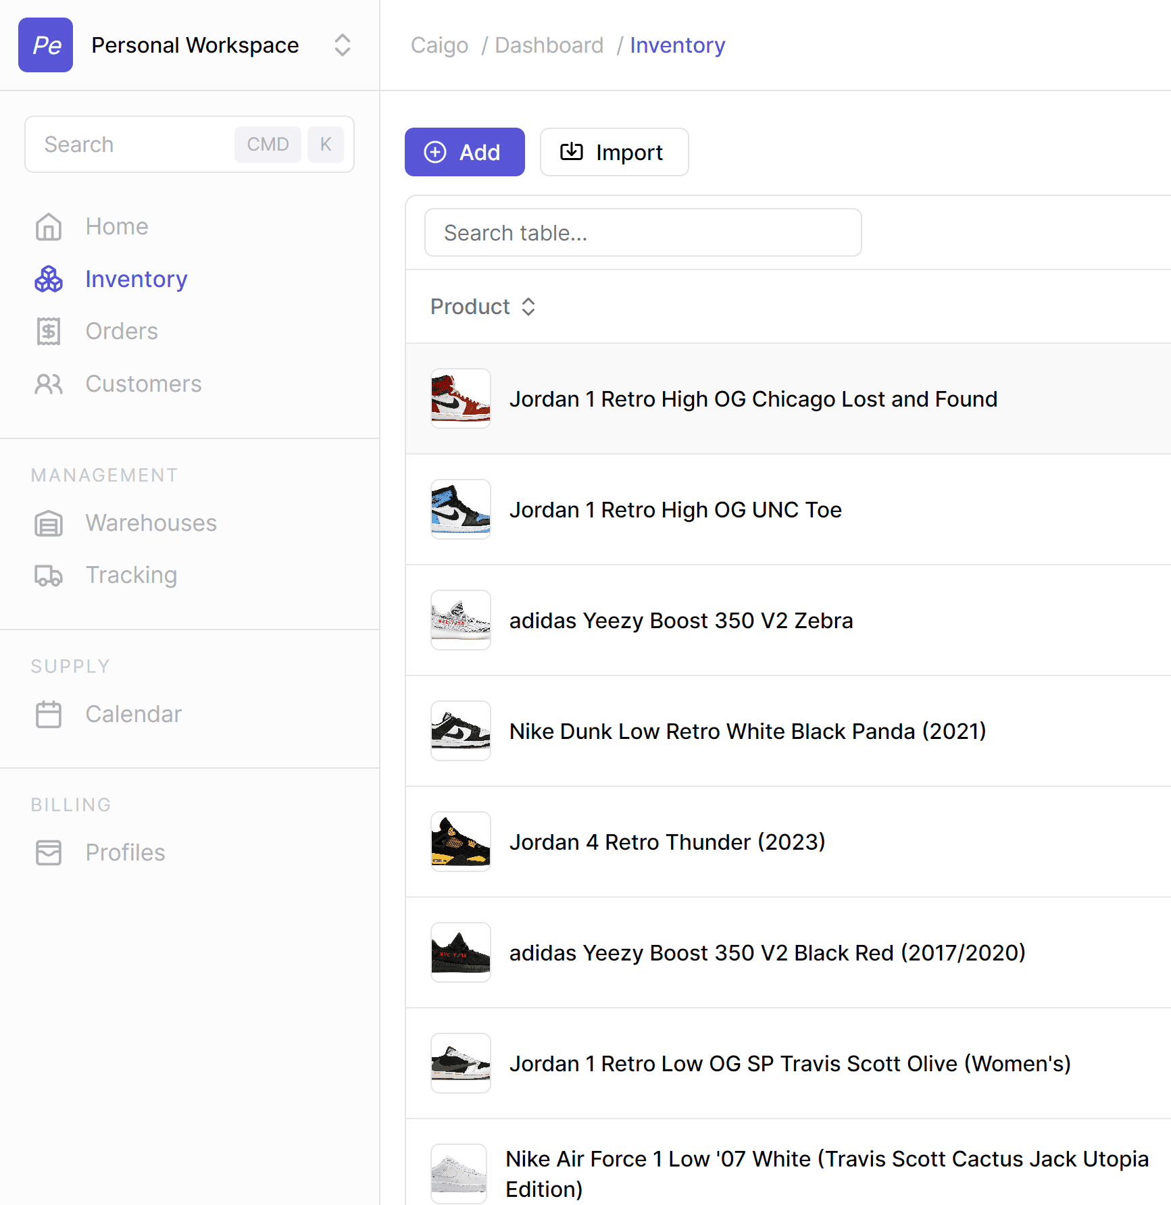The width and height of the screenshot is (1171, 1205).
Task: Focus the sidebar Search field
Action: [189, 144]
